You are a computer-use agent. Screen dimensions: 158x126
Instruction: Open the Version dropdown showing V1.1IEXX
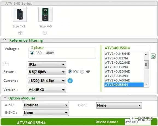(x=47, y=90)
